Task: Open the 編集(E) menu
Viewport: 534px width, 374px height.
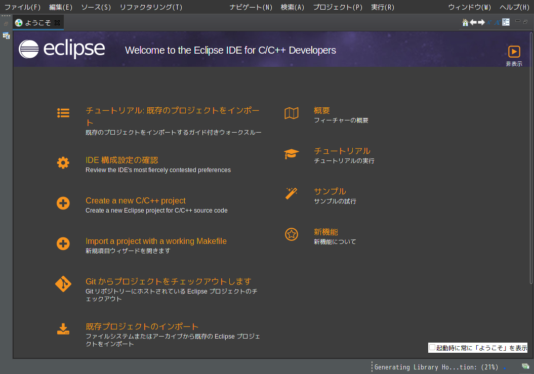Action: tap(61, 7)
